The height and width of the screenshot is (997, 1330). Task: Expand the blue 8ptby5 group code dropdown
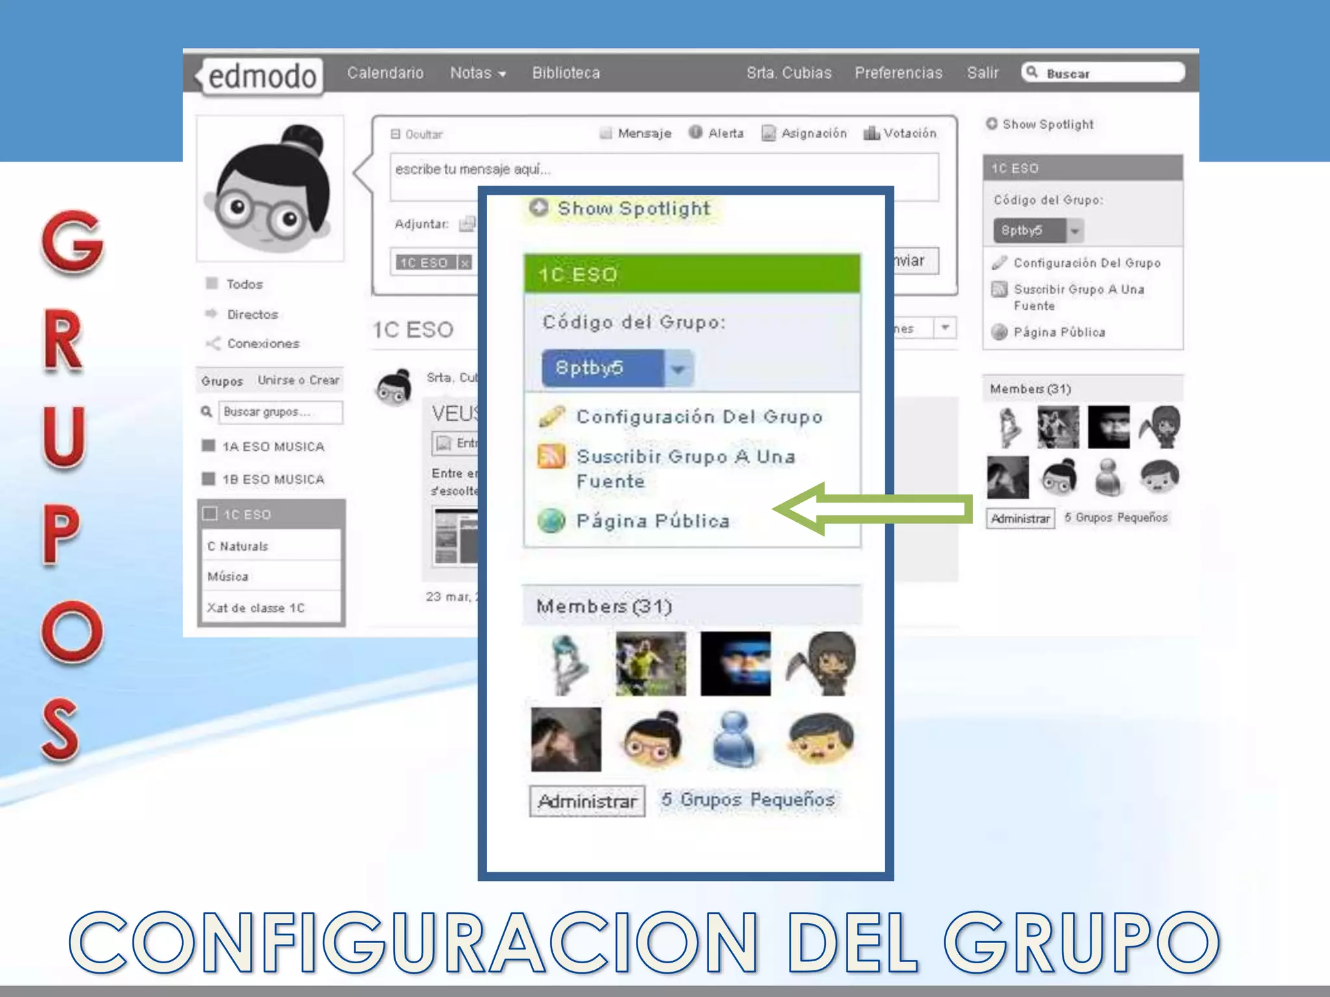(678, 369)
